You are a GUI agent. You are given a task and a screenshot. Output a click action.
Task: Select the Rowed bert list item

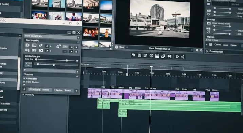click(x=31, y=79)
